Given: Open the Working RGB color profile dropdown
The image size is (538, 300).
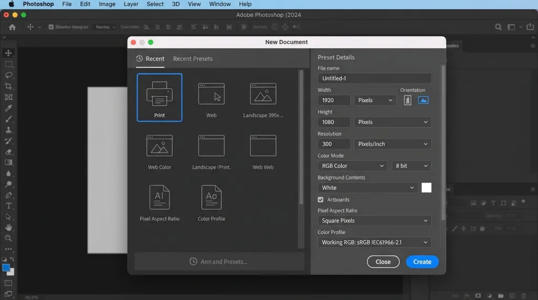Looking at the screenshot, I should 374,242.
